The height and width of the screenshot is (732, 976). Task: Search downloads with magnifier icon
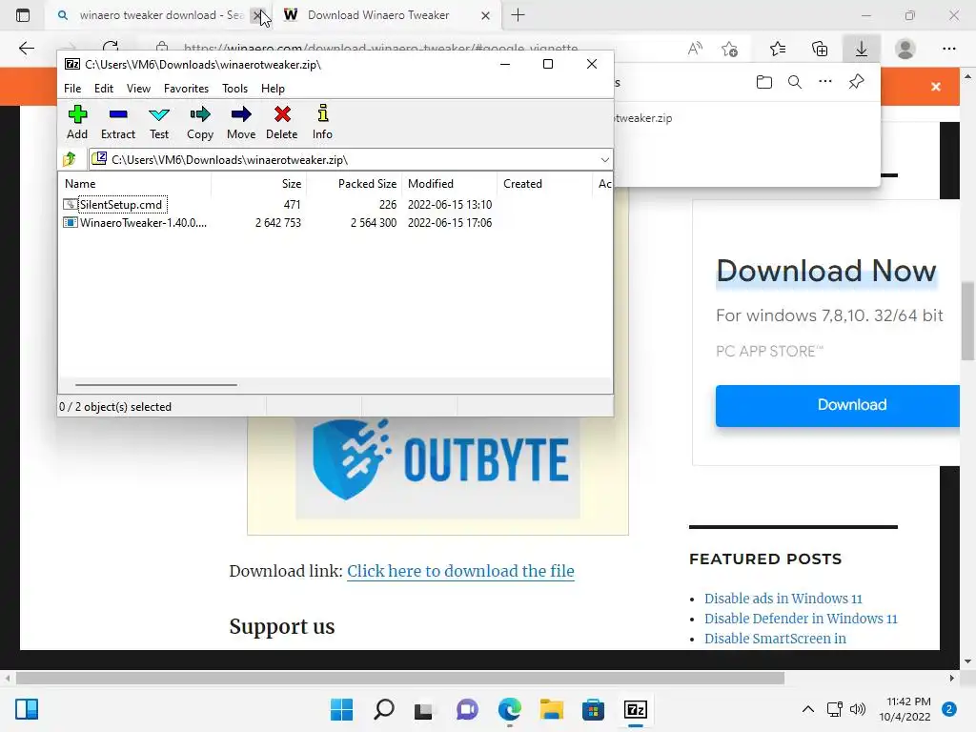pos(795,82)
